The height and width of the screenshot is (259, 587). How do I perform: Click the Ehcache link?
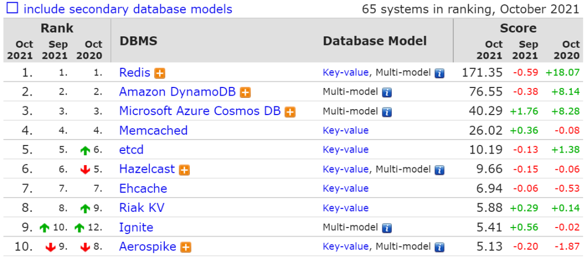(143, 188)
